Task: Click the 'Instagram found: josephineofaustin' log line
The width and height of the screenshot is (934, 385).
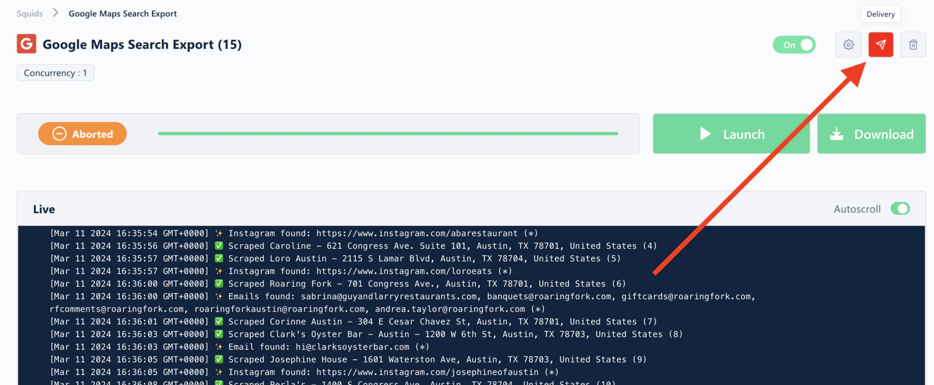Action: (304, 372)
